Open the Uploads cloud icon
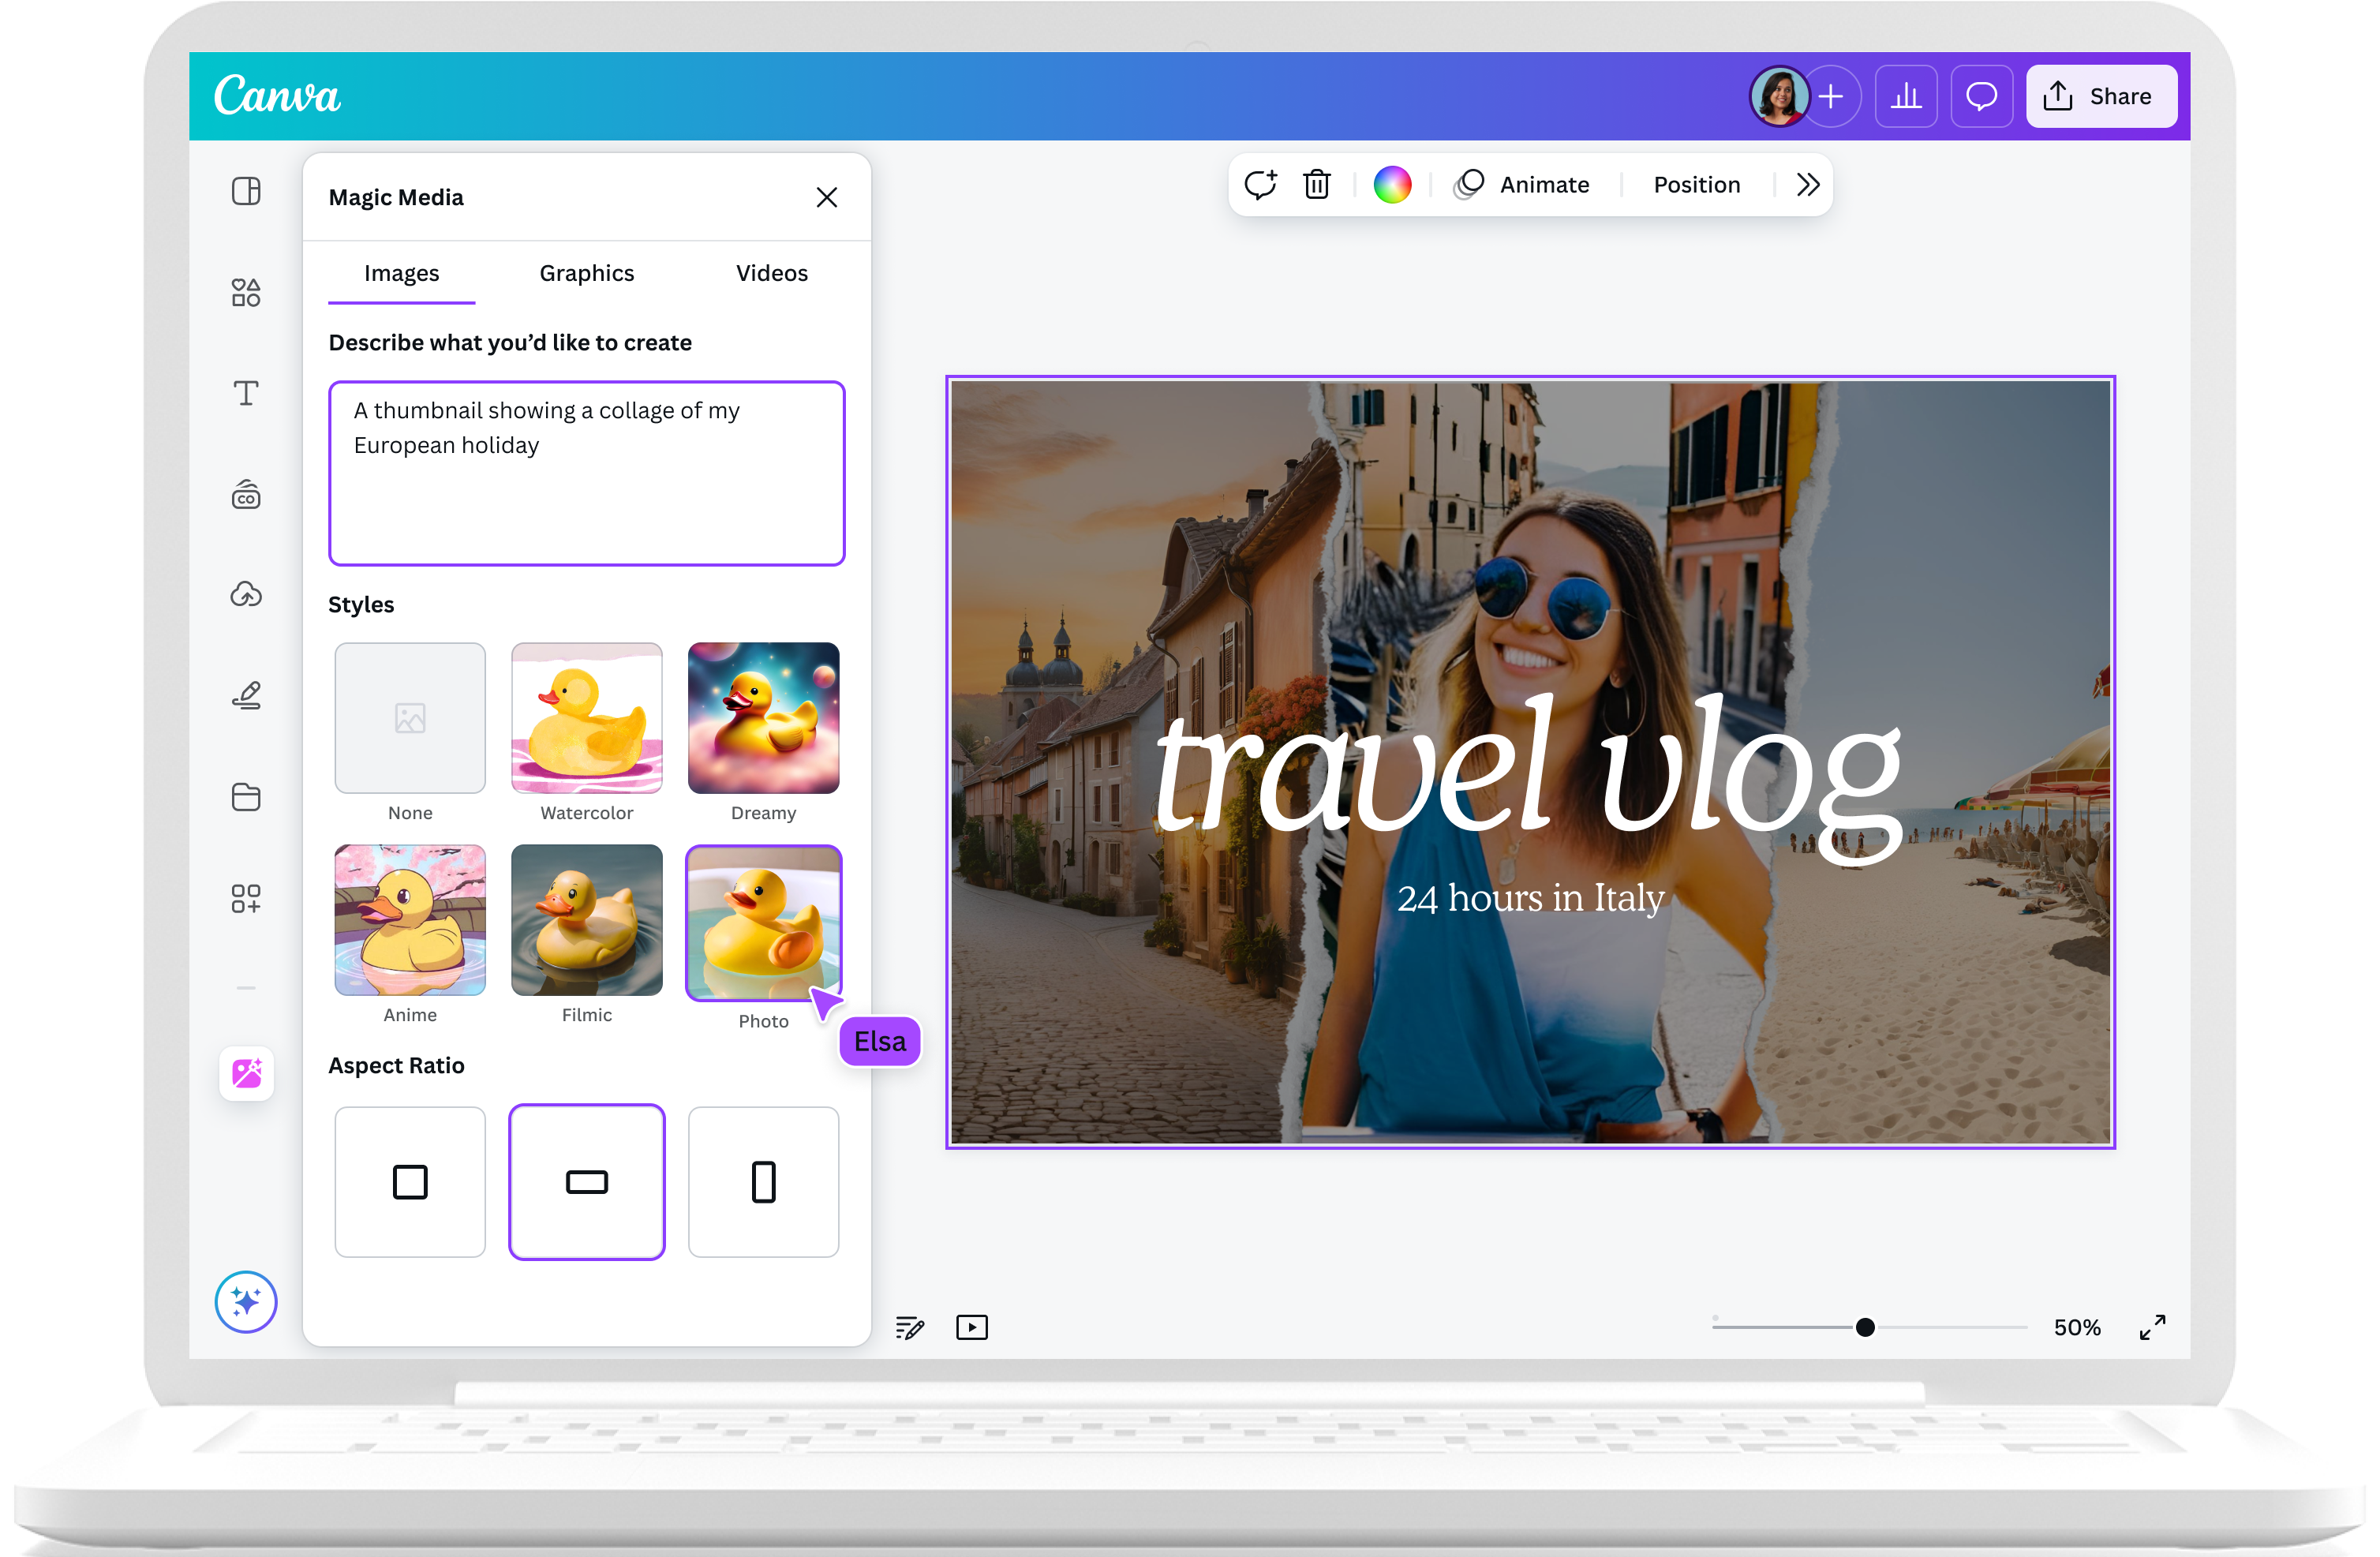 246,594
